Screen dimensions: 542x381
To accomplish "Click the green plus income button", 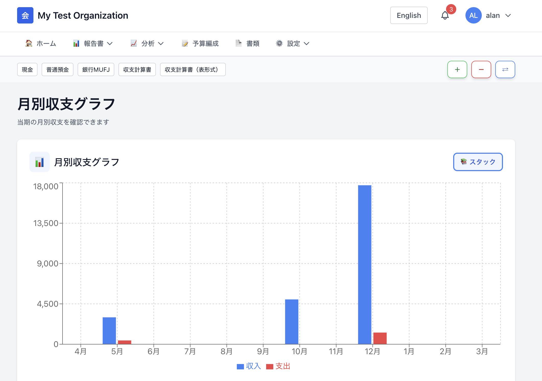I will point(457,69).
